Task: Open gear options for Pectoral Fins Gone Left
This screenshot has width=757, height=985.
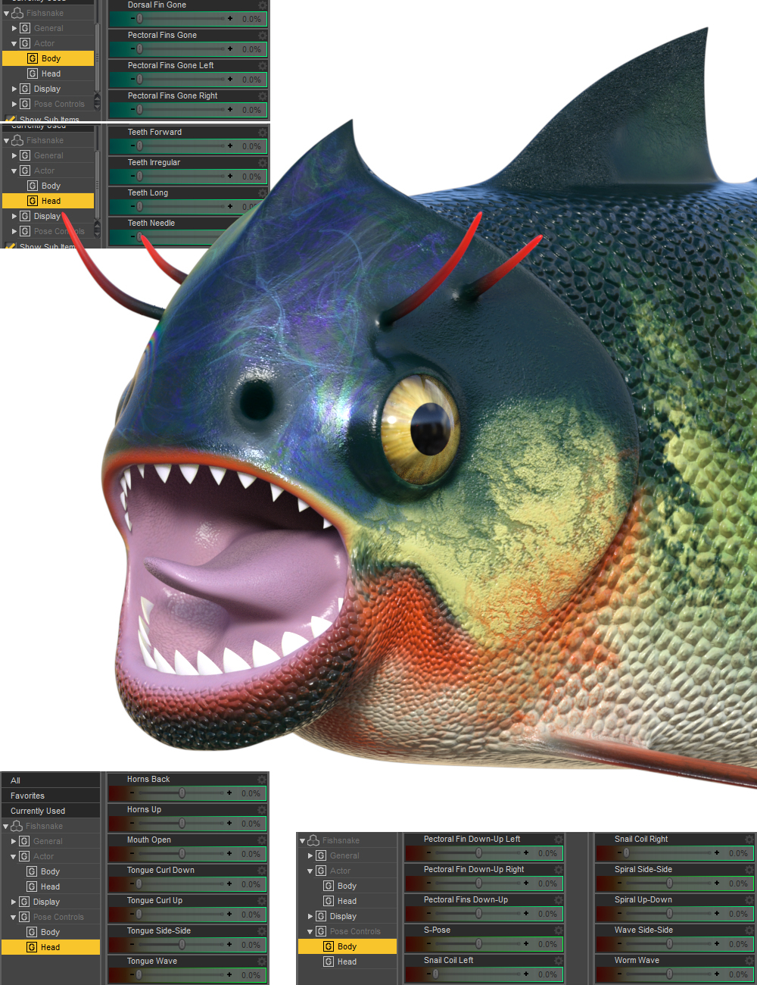Action: pos(263,66)
